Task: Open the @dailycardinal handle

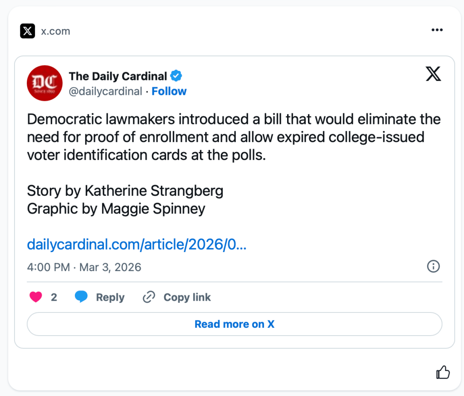Action: coord(105,91)
